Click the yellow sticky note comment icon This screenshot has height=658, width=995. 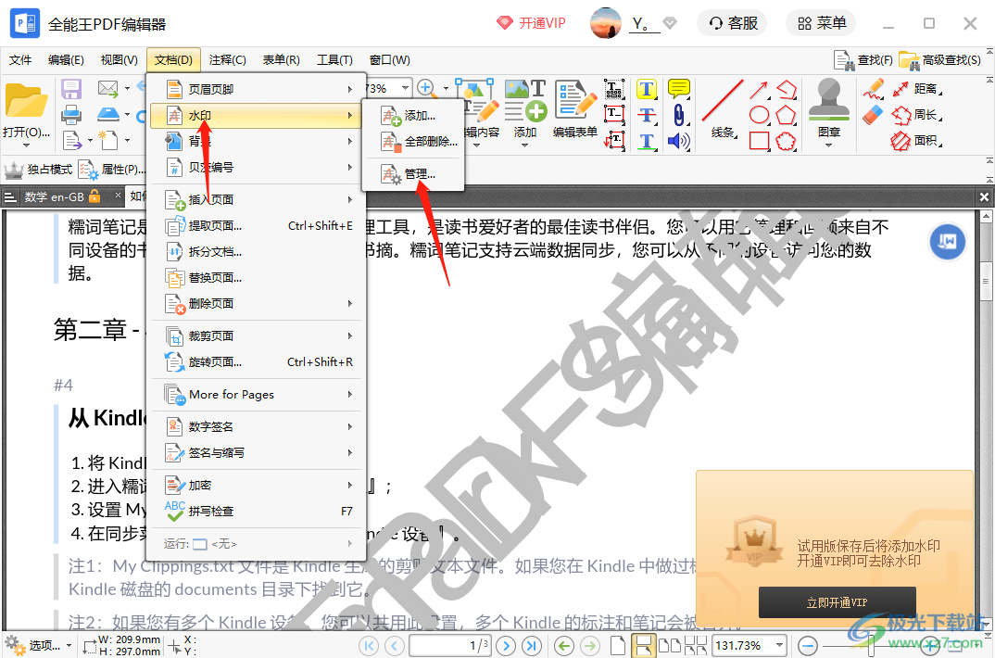(x=679, y=89)
